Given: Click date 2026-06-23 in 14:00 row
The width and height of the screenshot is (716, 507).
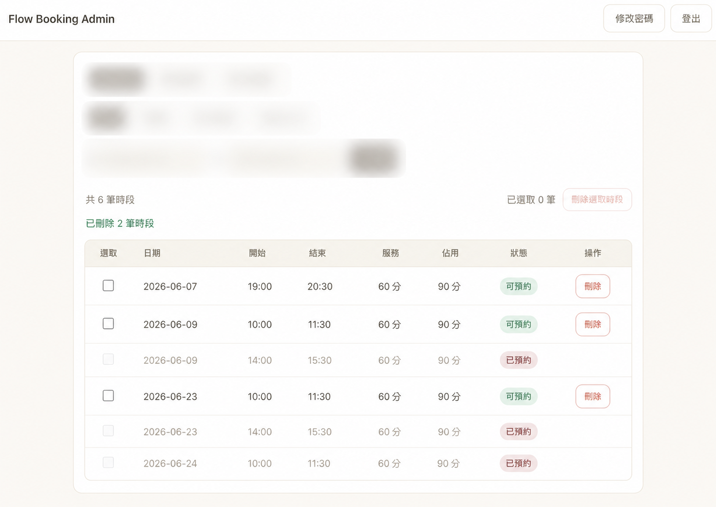Looking at the screenshot, I should coord(170,432).
